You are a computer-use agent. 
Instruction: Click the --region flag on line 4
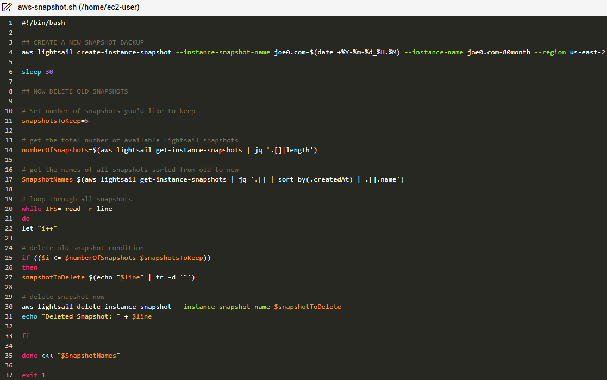550,52
